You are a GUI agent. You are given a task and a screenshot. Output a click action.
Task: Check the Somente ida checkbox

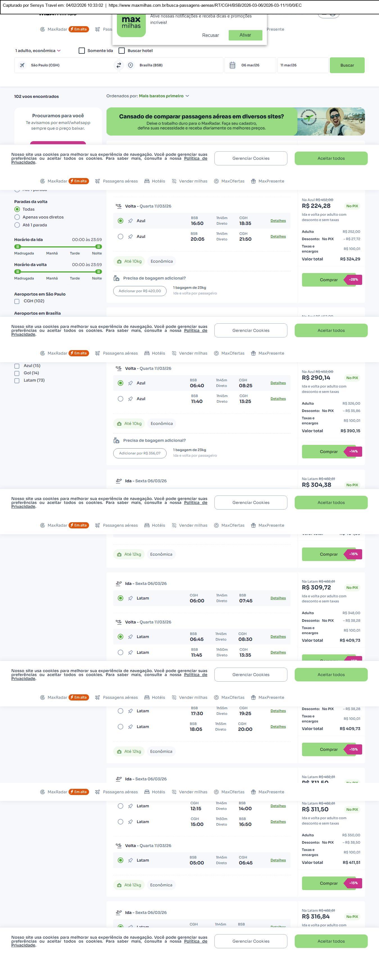(x=82, y=51)
